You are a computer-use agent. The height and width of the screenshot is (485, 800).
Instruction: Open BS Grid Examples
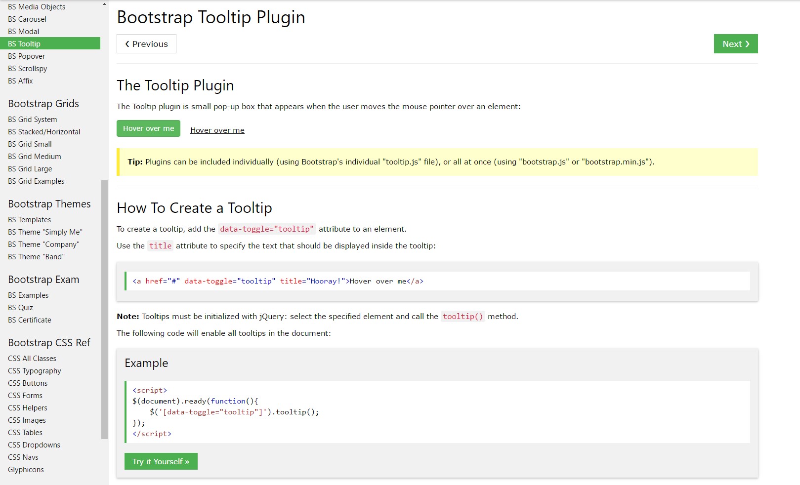36,181
